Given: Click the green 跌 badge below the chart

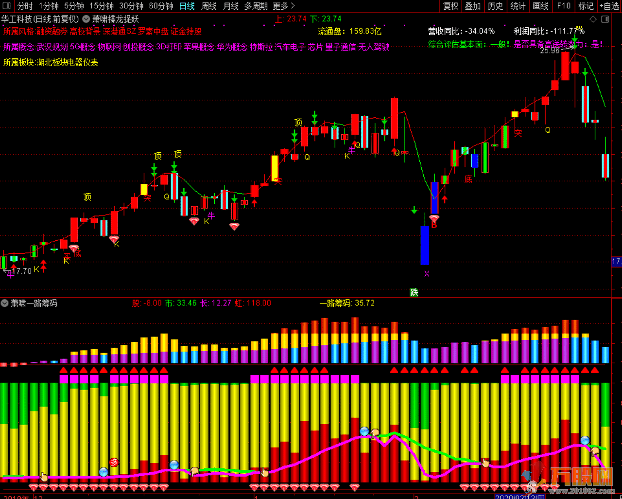Looking at the screenshot, I should click(414, 292).
